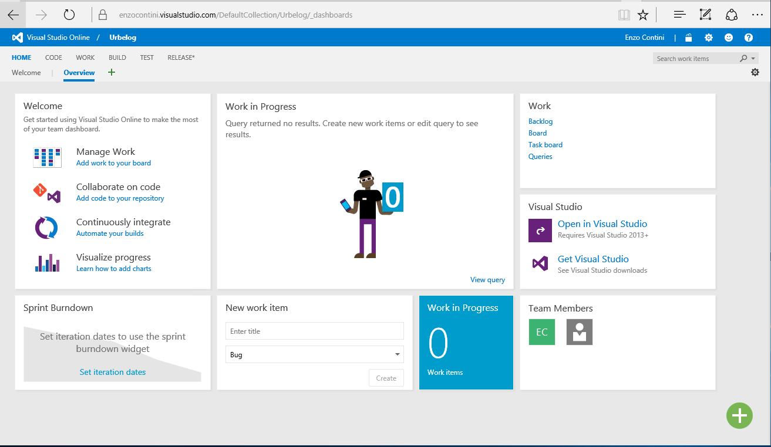The height and width of the screenshot is (447, 771).
Task: Open the purple Open in Visual Studio icon
Action: click(540, 230)
